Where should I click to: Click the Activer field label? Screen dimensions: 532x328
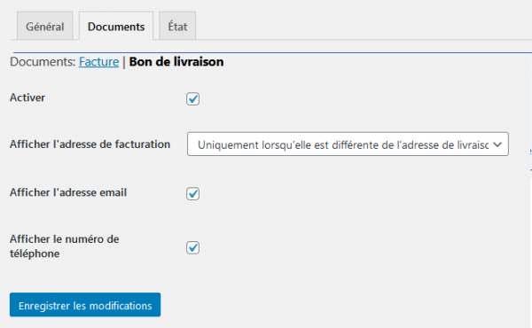point(27,98)
